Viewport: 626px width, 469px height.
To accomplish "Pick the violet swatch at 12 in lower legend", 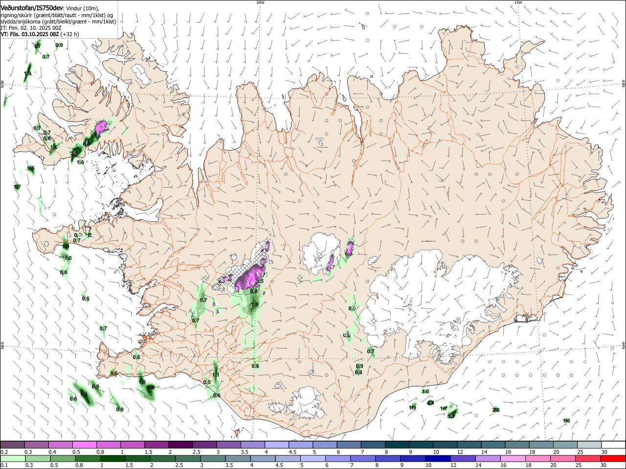I will [x=462, y=459].
